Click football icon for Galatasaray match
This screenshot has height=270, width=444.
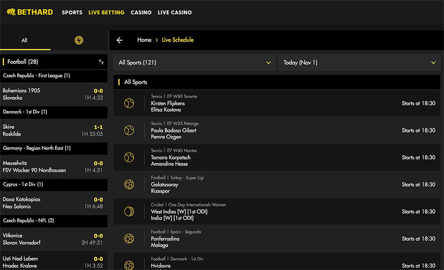129,185
